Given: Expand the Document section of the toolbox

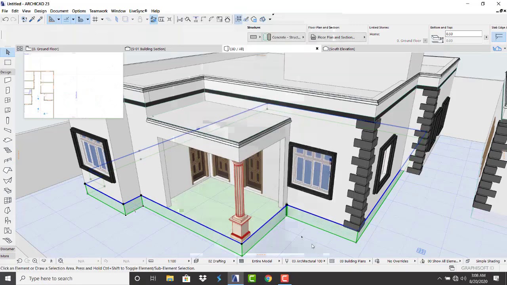Looking at the screenshot, I should (8, 249).
